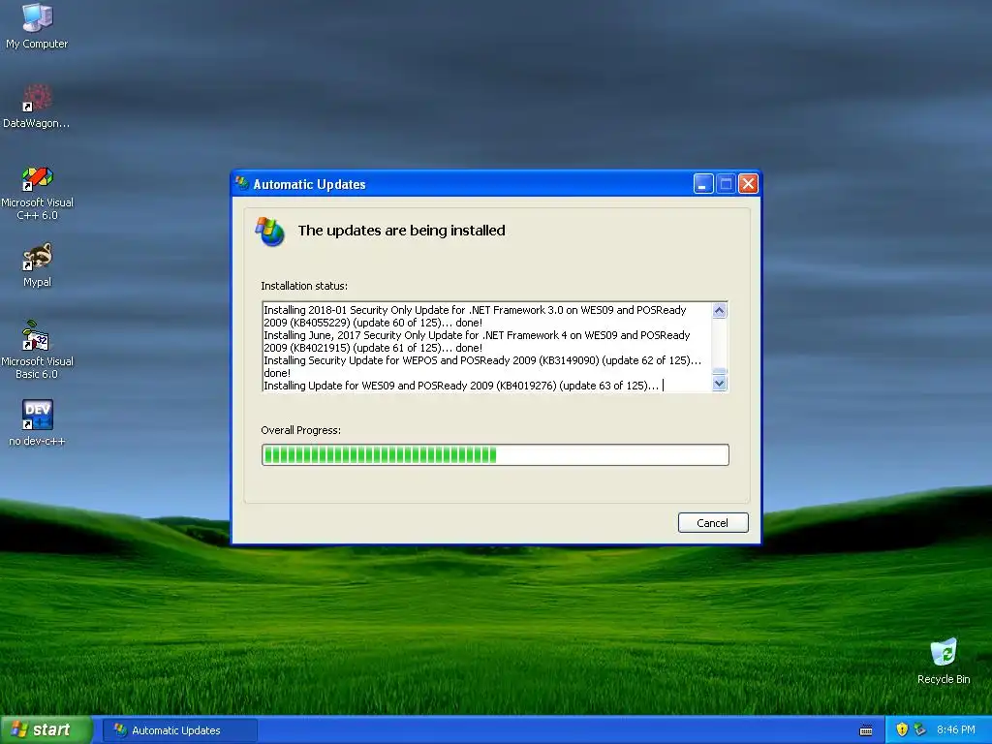Click the KB4019276 update 63 line

pyautogui.click(x=461, y=386)
